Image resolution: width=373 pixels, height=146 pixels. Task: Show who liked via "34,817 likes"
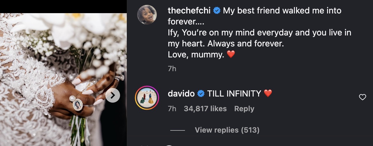205,109
